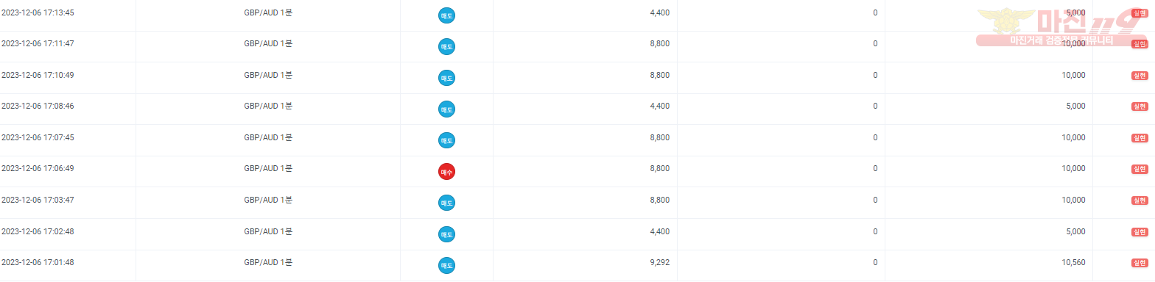Select the 매도 icon for the 17:10:49 trade
The height and width of the screenshot is (282, 1155).
pyautogui.click(x=446, y=77)
